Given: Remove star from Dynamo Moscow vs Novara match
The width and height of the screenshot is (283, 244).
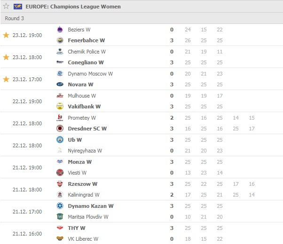Looking at the screenshot, I should pyautogui.click(x=6, y=79).
